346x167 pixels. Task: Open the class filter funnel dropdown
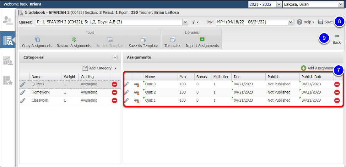click(x=195, y=22)
